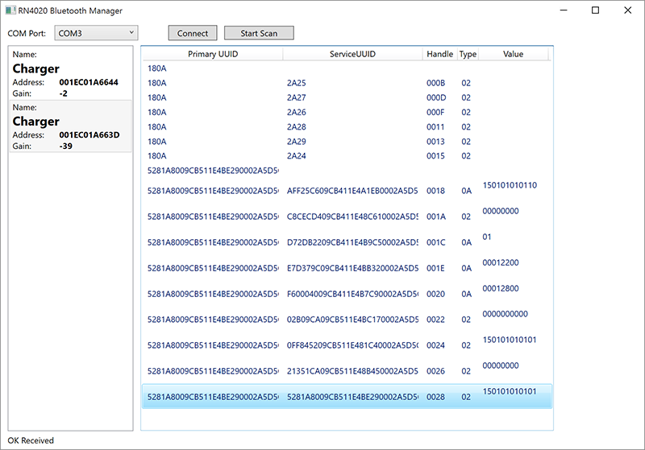This screenshot has width=645, height=450.
Task: Click value 00000000 in handle 0026 row
Action: click(x=500, y=365)
